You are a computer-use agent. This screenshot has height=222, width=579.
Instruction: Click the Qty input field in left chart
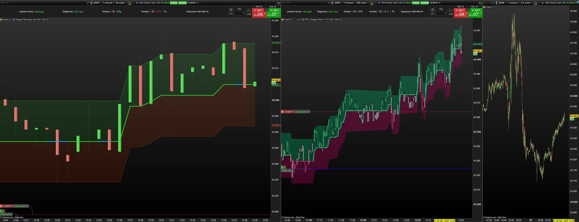239,13
